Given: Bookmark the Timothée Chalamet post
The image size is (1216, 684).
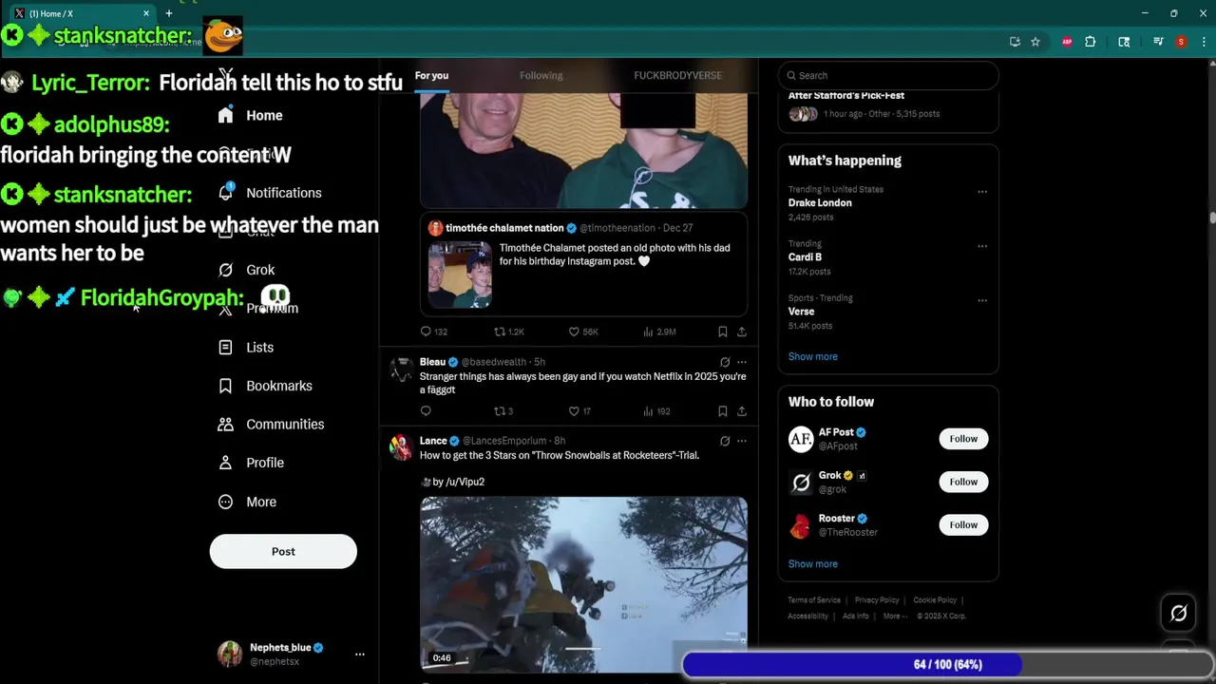Looking at the screenshot, I should [722, 332].
